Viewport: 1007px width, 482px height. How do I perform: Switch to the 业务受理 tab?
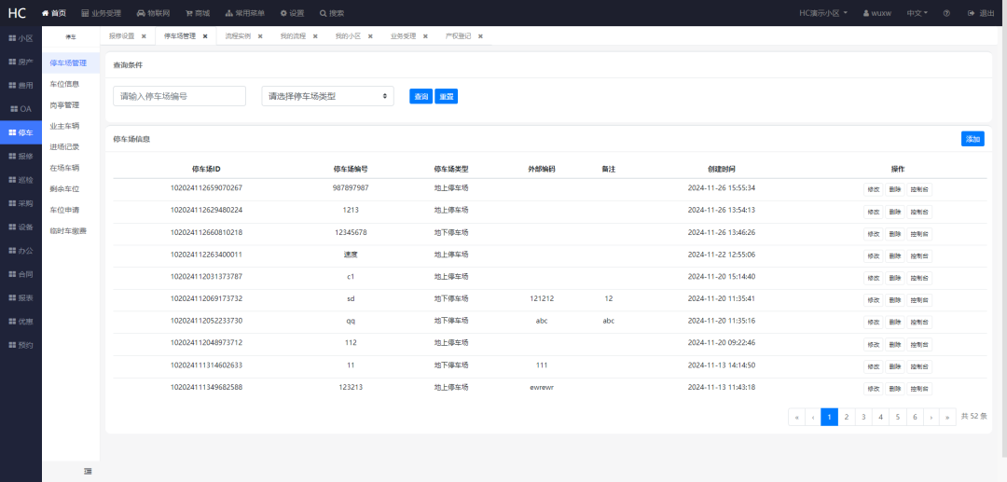[403, 36]
